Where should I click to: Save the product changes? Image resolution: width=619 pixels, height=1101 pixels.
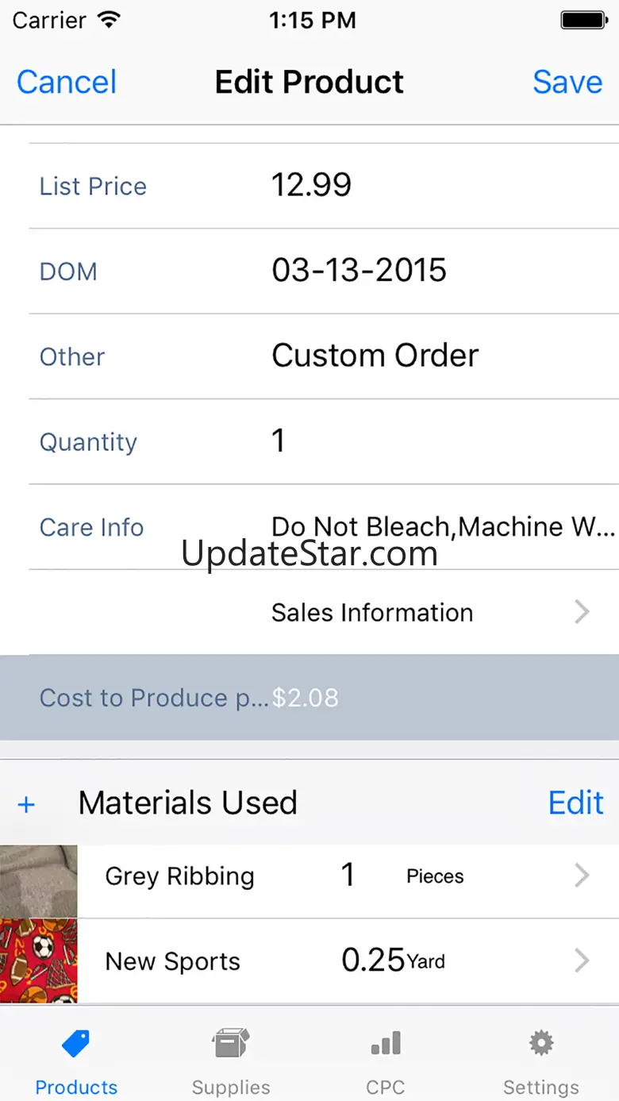point(567,82)
